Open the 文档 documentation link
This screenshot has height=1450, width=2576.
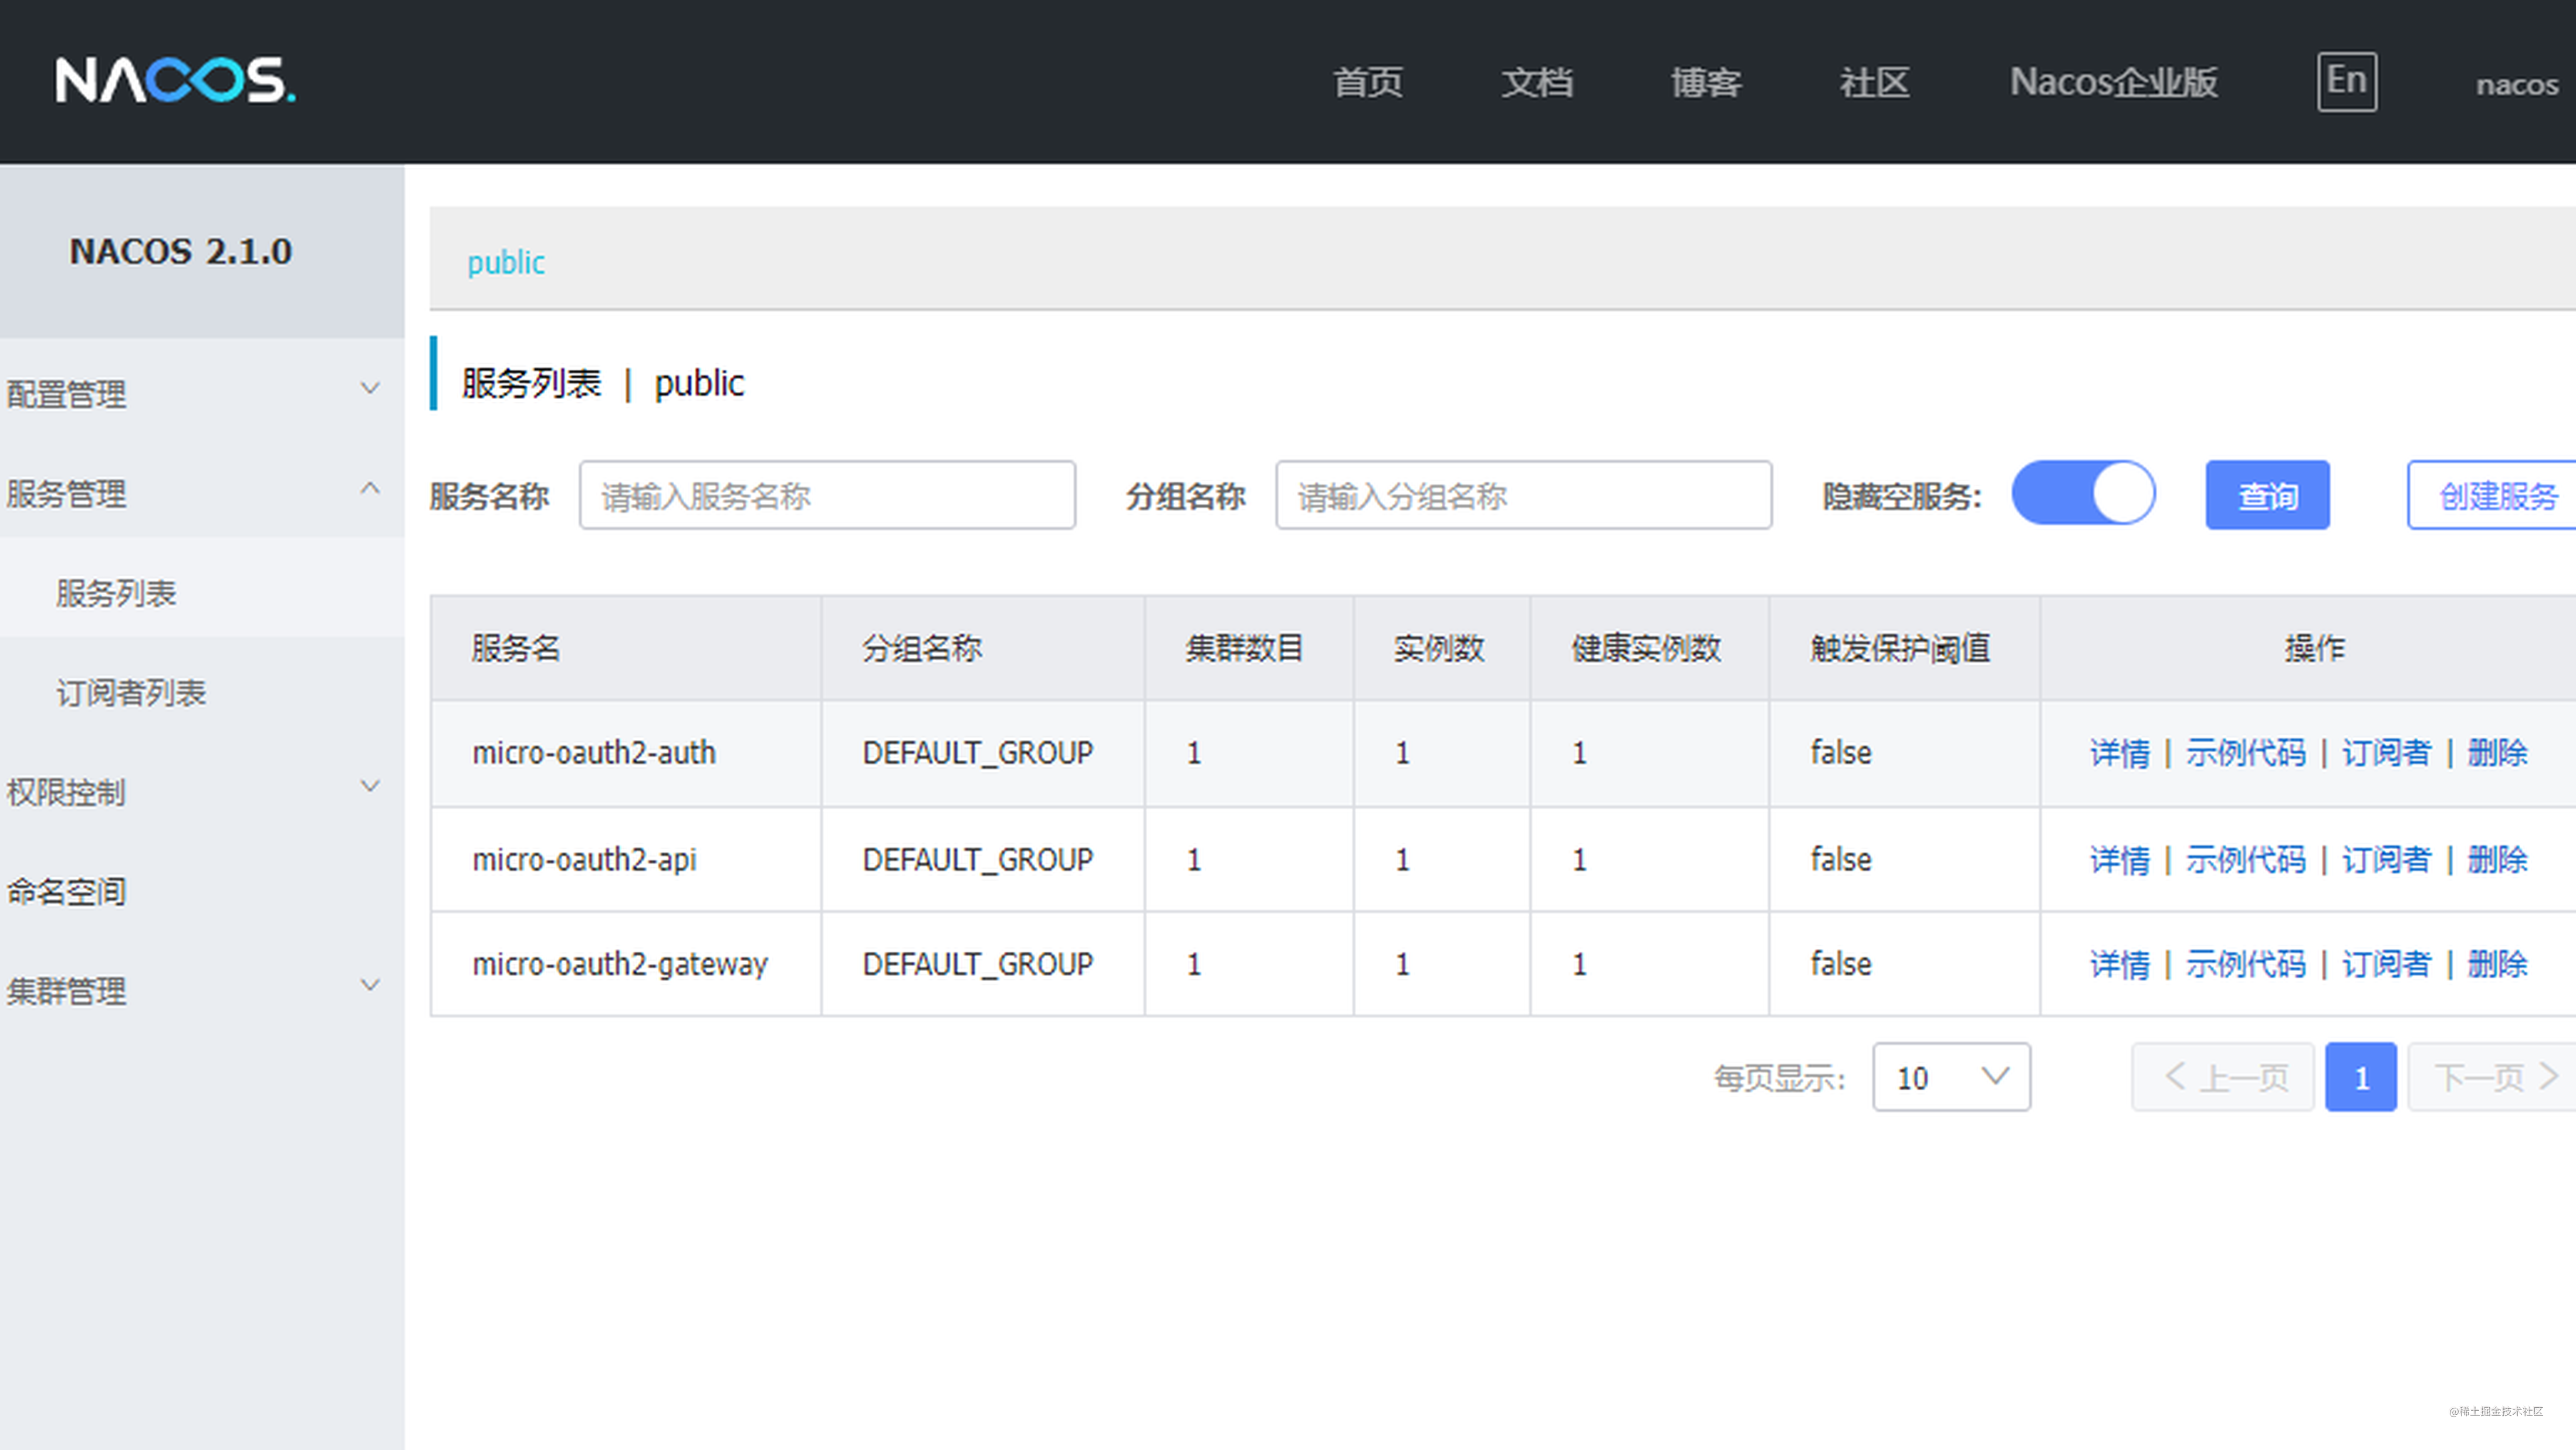[1537, 82]
